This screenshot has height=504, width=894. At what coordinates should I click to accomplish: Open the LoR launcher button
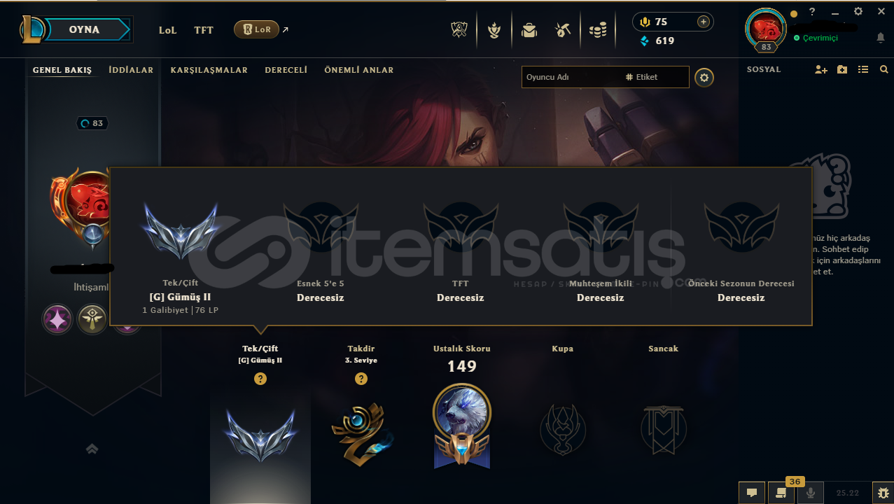(256, 29)
